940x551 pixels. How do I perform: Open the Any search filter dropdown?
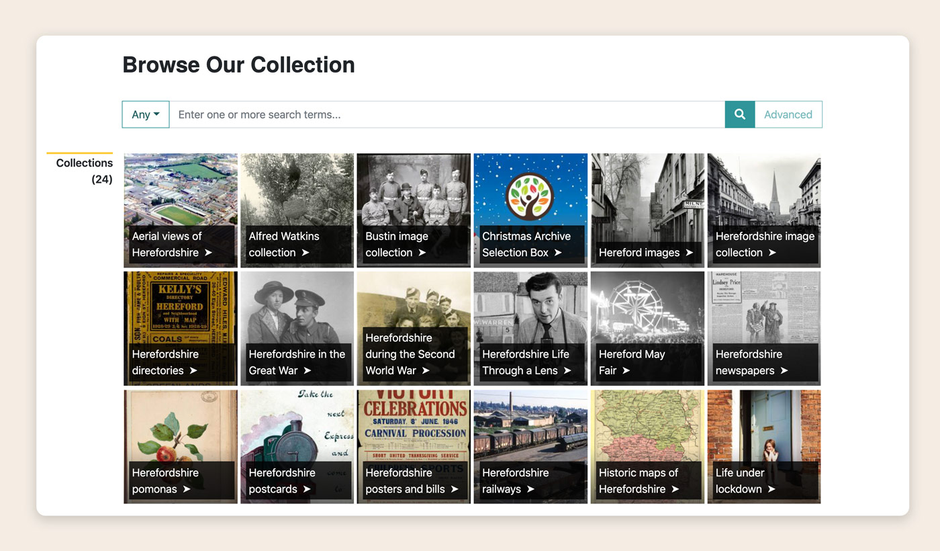click(x=146, y=114)
